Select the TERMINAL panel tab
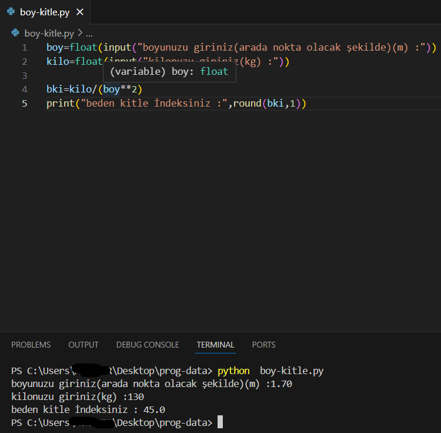 tap(215, 345)
